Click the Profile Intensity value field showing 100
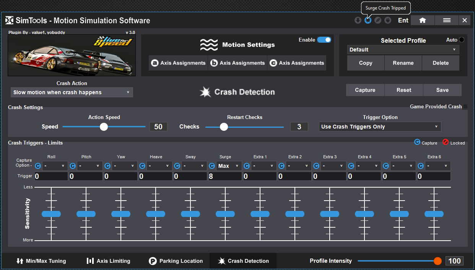 454,261
